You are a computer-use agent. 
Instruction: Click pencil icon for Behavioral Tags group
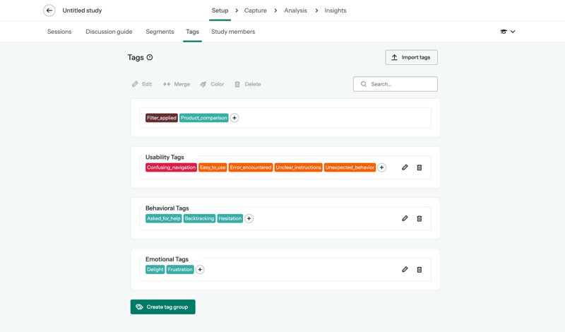pyautogui.click(x=405, y=218)
